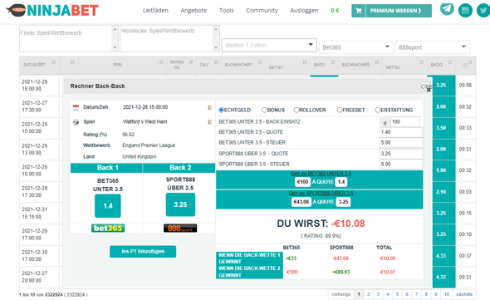Select the ERSTATTUNG radio option
This screenshot has width=490, height=300.
[x=378, y=110]
